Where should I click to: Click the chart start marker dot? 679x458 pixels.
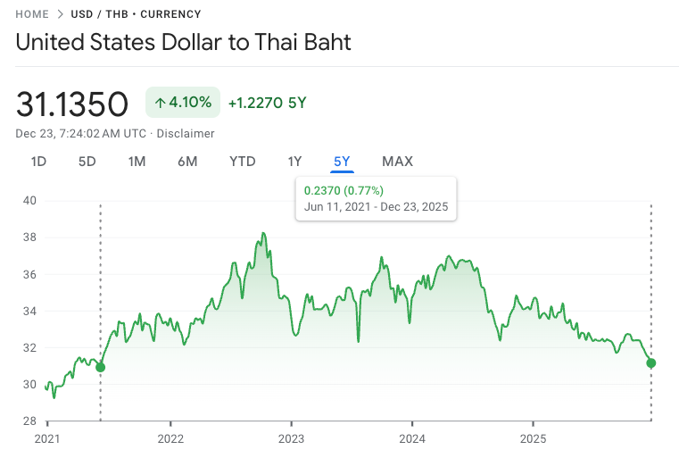coord(100,367)
